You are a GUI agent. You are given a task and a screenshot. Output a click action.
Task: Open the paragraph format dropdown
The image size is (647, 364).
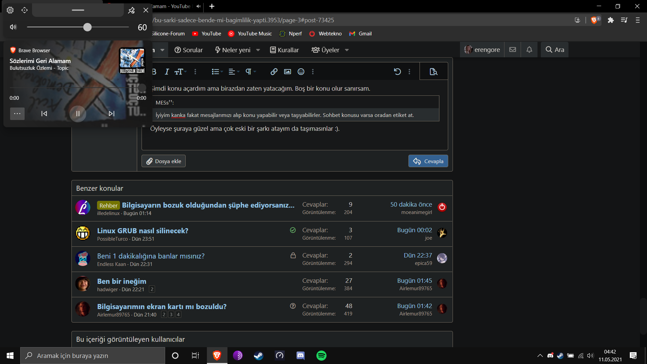coord(251,71)
